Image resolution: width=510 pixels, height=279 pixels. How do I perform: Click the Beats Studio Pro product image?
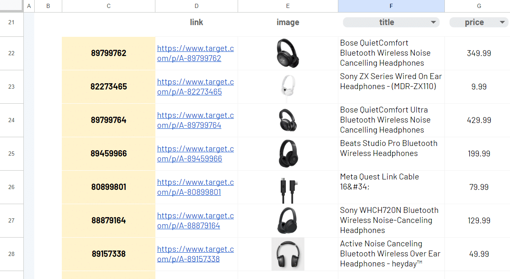pyautogui.click(x=288, y=154)
